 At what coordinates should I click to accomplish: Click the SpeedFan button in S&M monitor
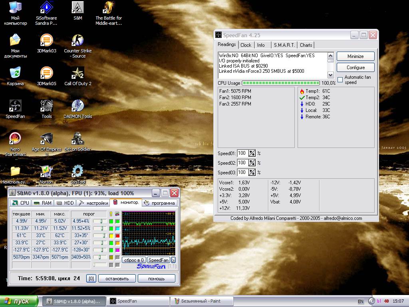pos(158,260)
